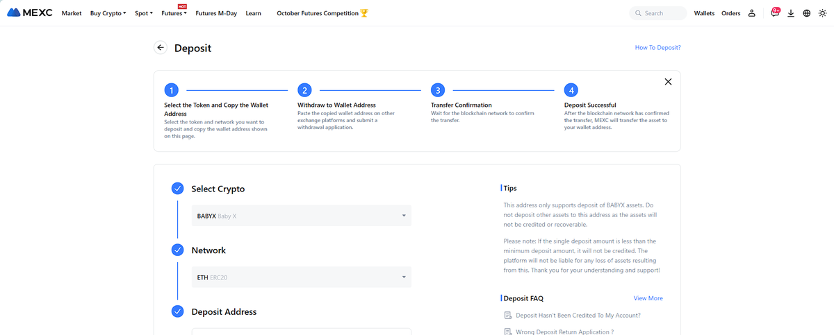Click the Select Crypto section heading
Screen dimensions: 834x335
pyautogui.click(x=218, y=189)
